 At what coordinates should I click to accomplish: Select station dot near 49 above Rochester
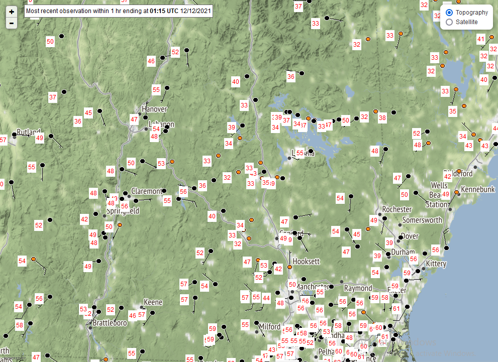pyautogui.click(x=384, y=219)
